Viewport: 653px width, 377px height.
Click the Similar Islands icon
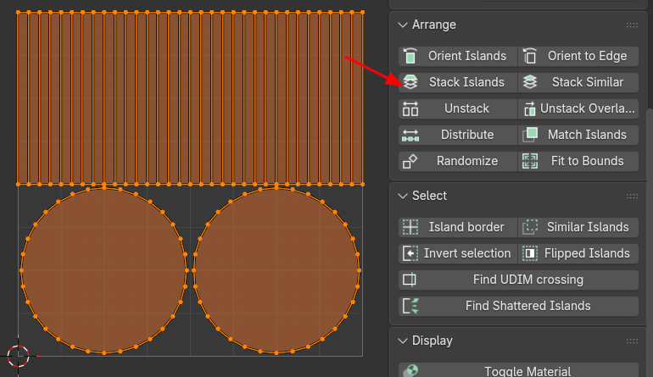coord(530,227)
